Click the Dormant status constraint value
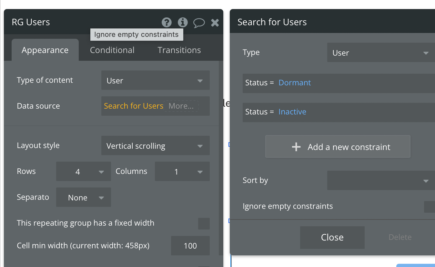 pos(295,83)
